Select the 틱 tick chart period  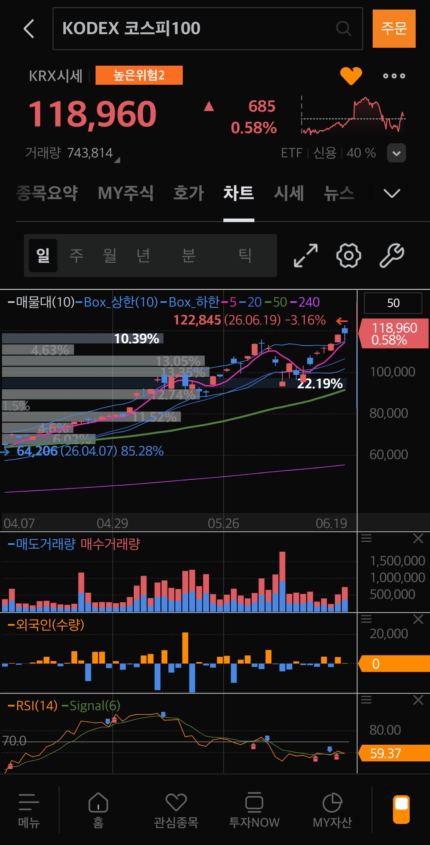[x=245, y=256]
